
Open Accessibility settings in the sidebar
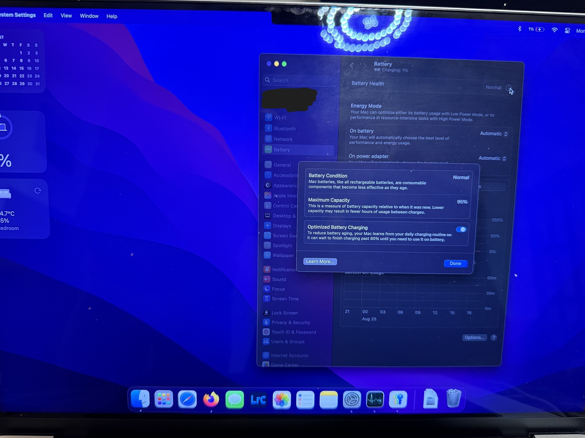tap(281, 175)
